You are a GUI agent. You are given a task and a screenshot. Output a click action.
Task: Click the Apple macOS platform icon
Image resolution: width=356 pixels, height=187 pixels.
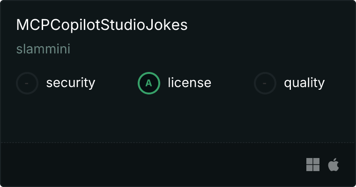coord(334,165)
